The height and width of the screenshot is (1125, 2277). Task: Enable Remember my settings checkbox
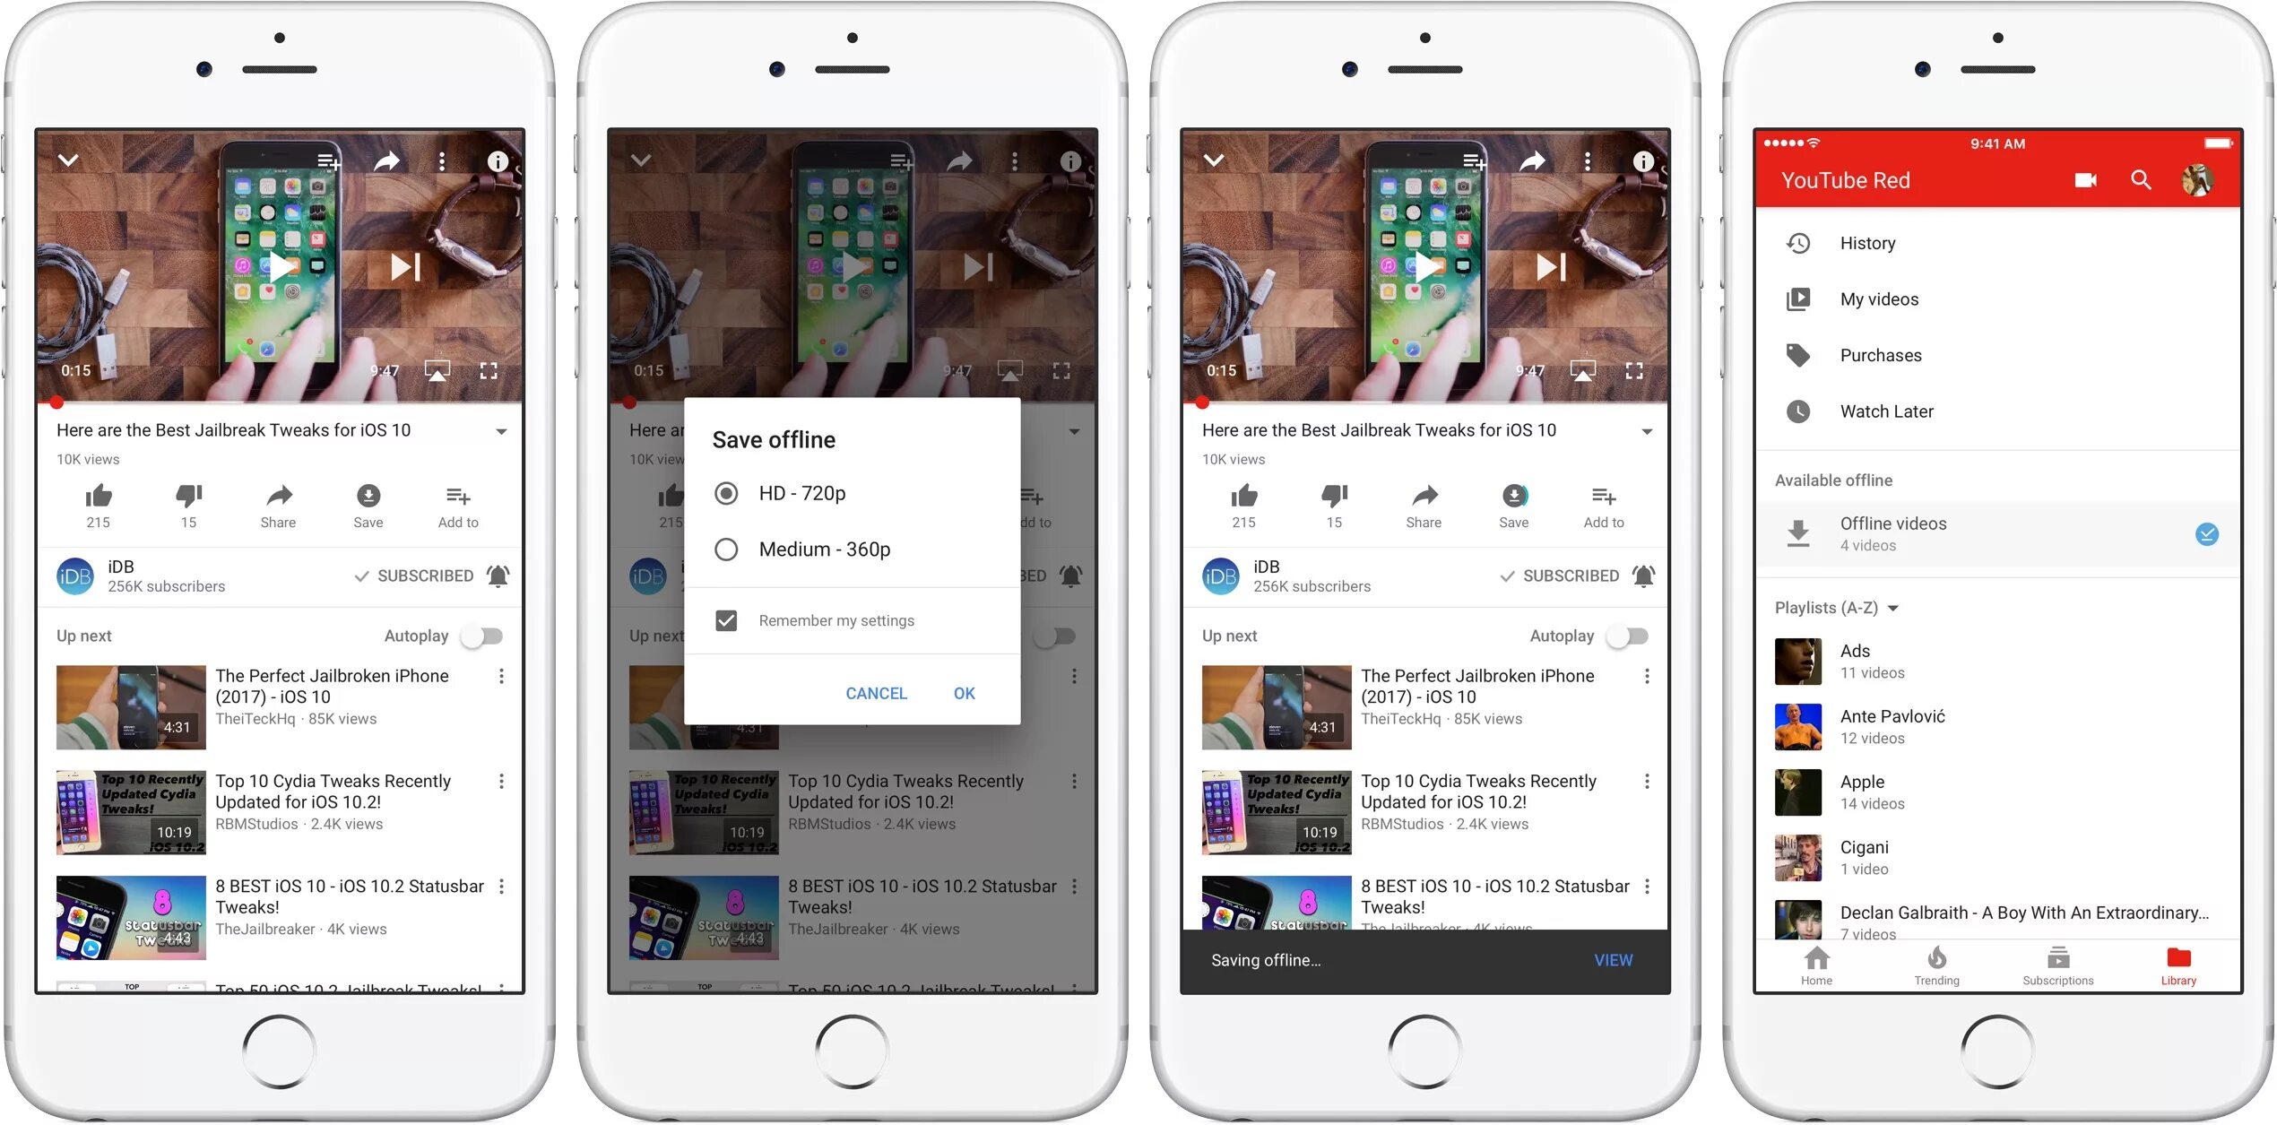[x=726, y=619]
